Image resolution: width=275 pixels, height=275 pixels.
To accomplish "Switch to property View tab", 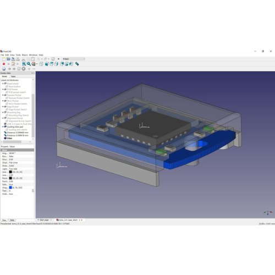I will [4, 220].
